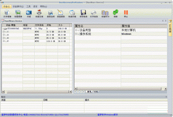Open the RAID配置 side panel tab

(x=170, y=27)
